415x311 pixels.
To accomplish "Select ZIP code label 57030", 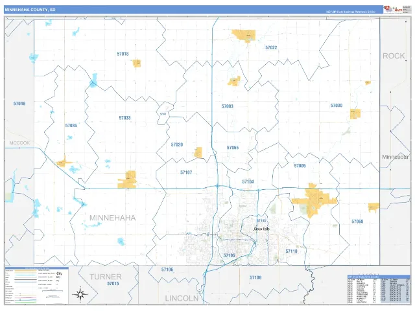I will (337, 106).
